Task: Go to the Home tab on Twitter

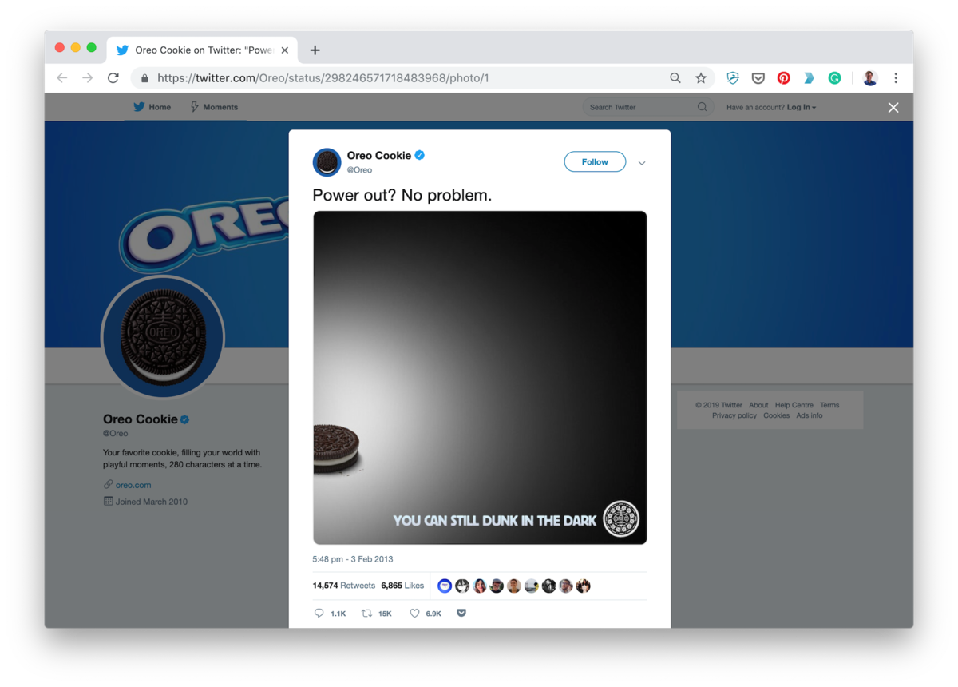Action: pos(152,107)
